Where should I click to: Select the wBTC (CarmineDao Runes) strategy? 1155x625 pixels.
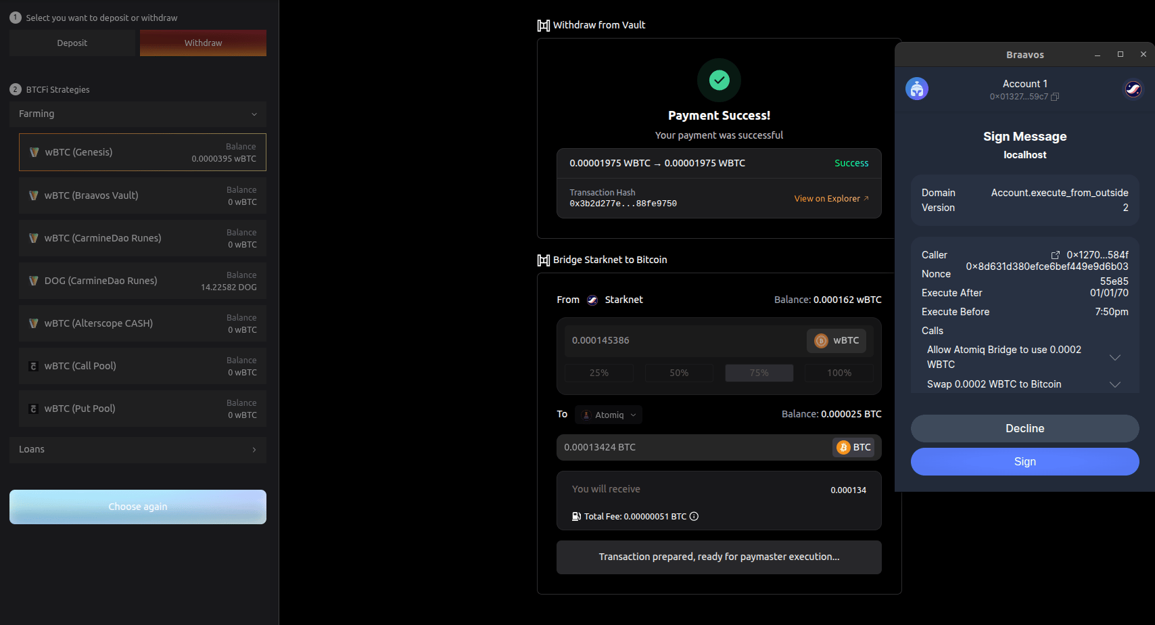pyautogui.click(x=143, y=238)
